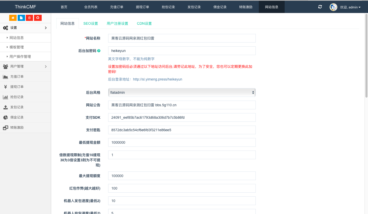Open 充值订单 in the left sidebar

click(17, 77)
